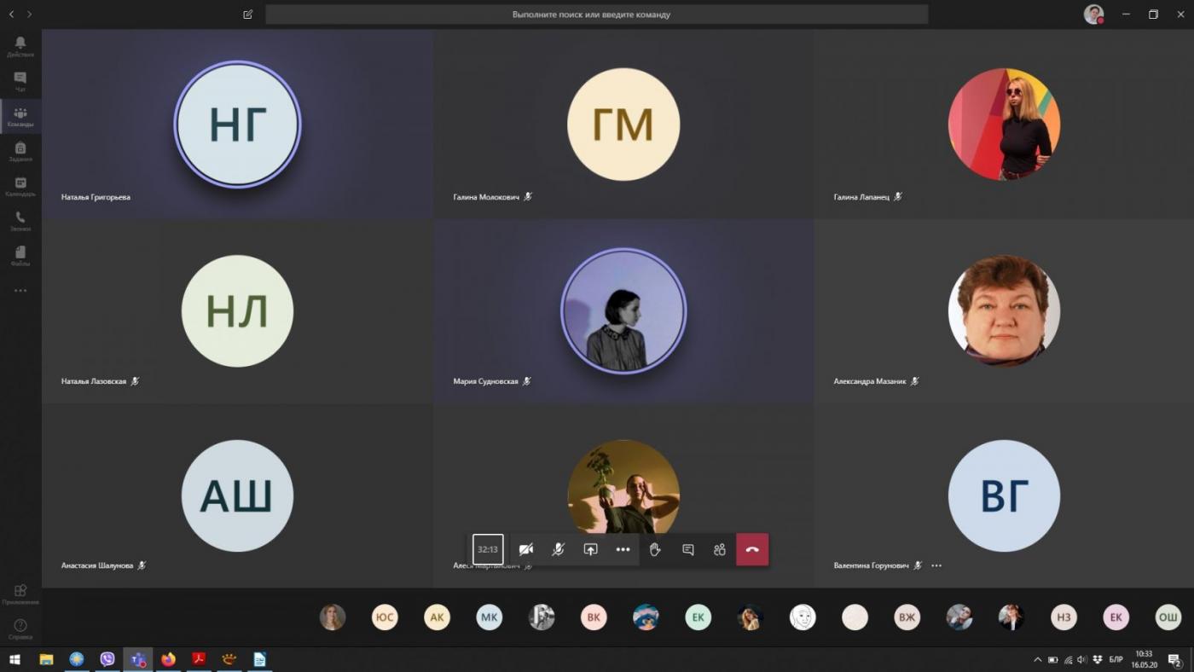Open Calls in the left sidebar

20,222
